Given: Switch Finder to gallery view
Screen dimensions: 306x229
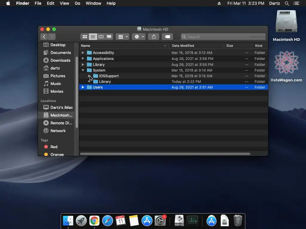Looking at the screenshot, I should click(x=109, y=37).
